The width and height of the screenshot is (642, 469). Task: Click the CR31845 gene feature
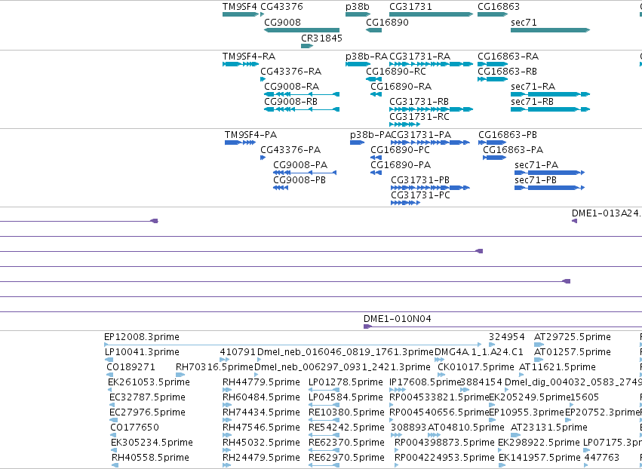click(307, 46)
